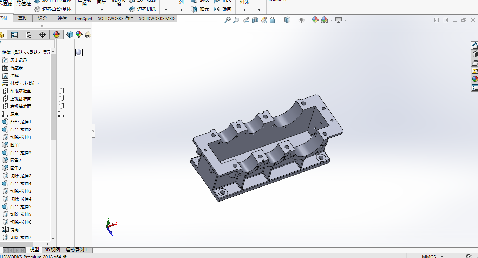Open the DimXpertManager crosshair tab icon
Image resolution: width=478 pixels, height=258 pixels.
(x=42, y=35)
